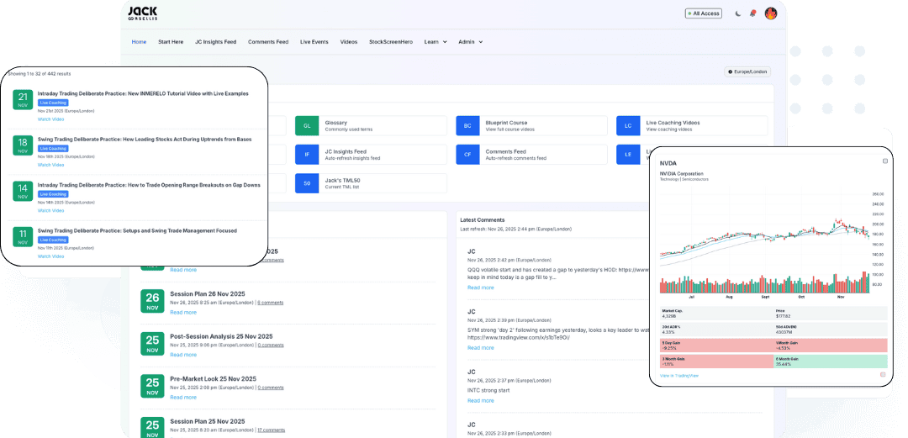This screenshot has width=908, height=438.
Task: Open the flame profile avatar
Action: click(771, 13)
